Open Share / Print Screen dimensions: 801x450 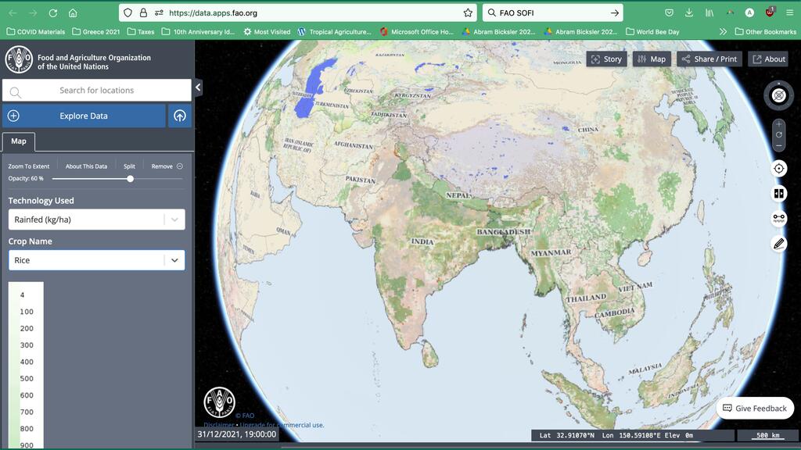pos(709,59)
